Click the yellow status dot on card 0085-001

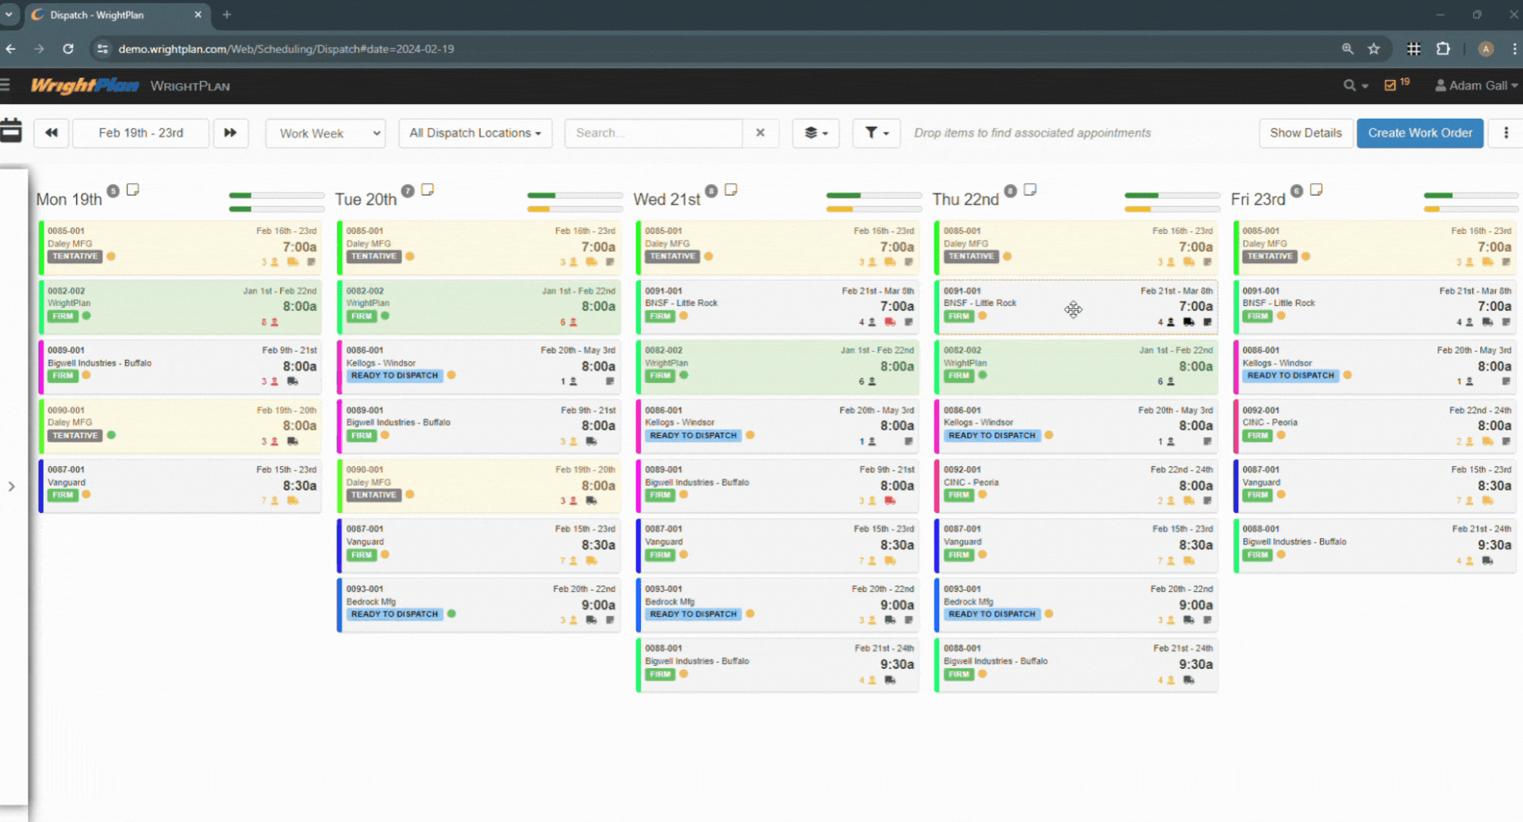111,257
